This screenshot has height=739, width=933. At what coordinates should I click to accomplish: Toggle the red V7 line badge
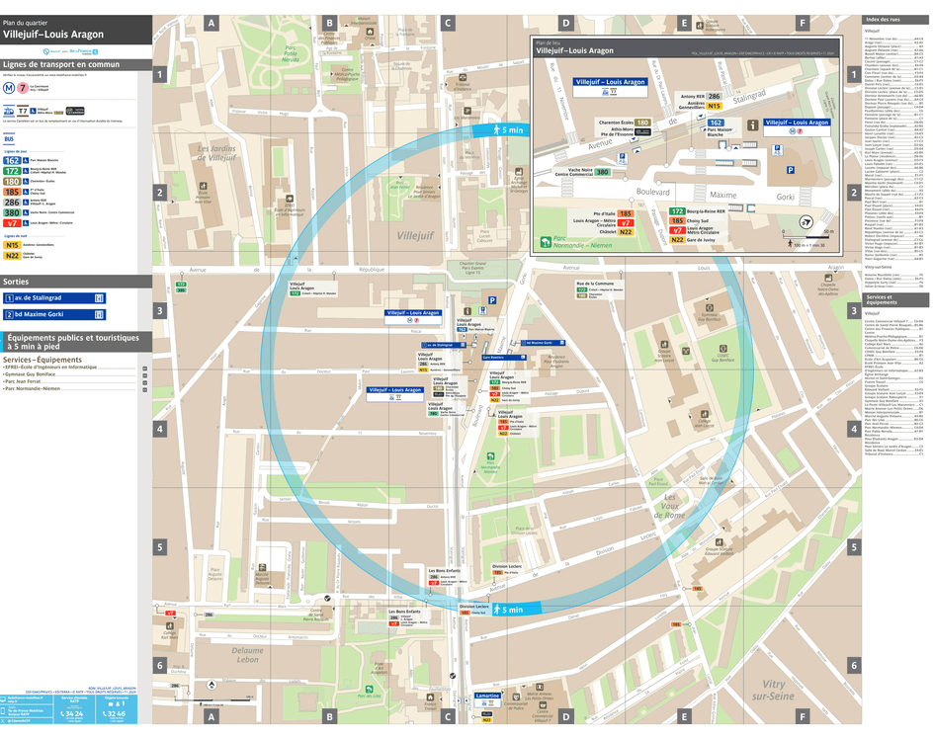click(x=12, y=222)
